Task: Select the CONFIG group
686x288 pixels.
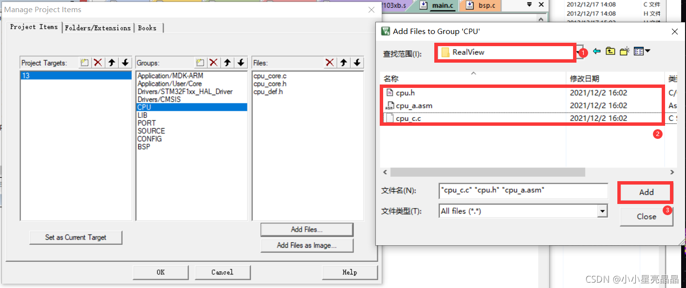Action: 149,138
